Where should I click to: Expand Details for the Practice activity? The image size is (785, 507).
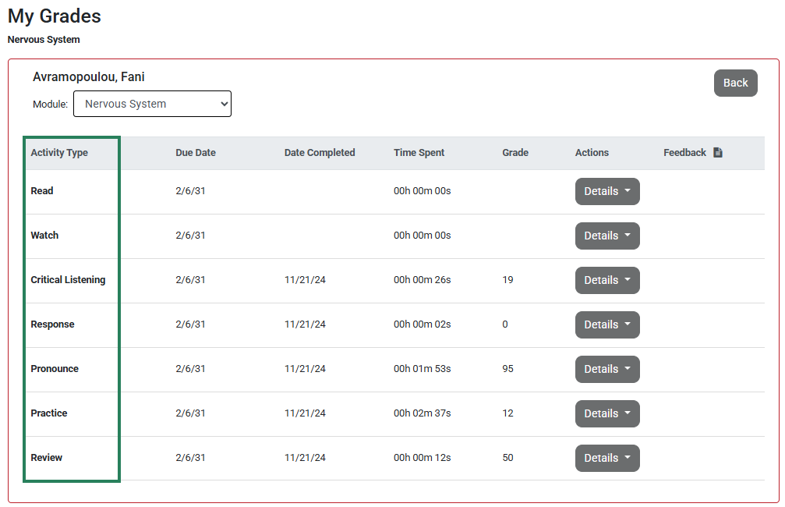(606, 413)
